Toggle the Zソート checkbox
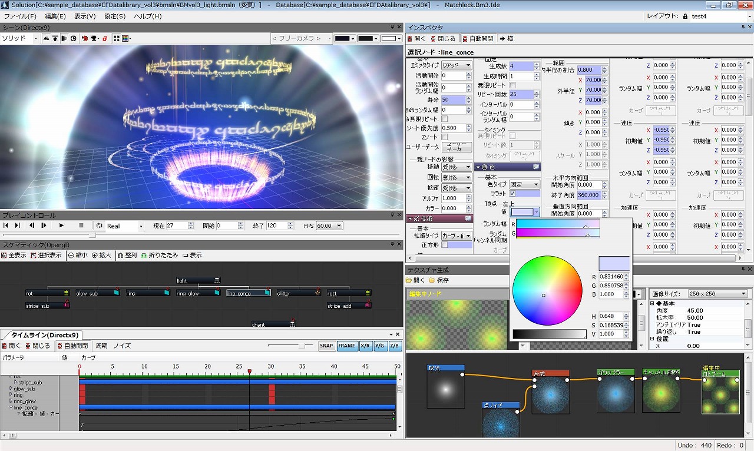The height and width of the screenshot is (451, 754). (445, 137)
